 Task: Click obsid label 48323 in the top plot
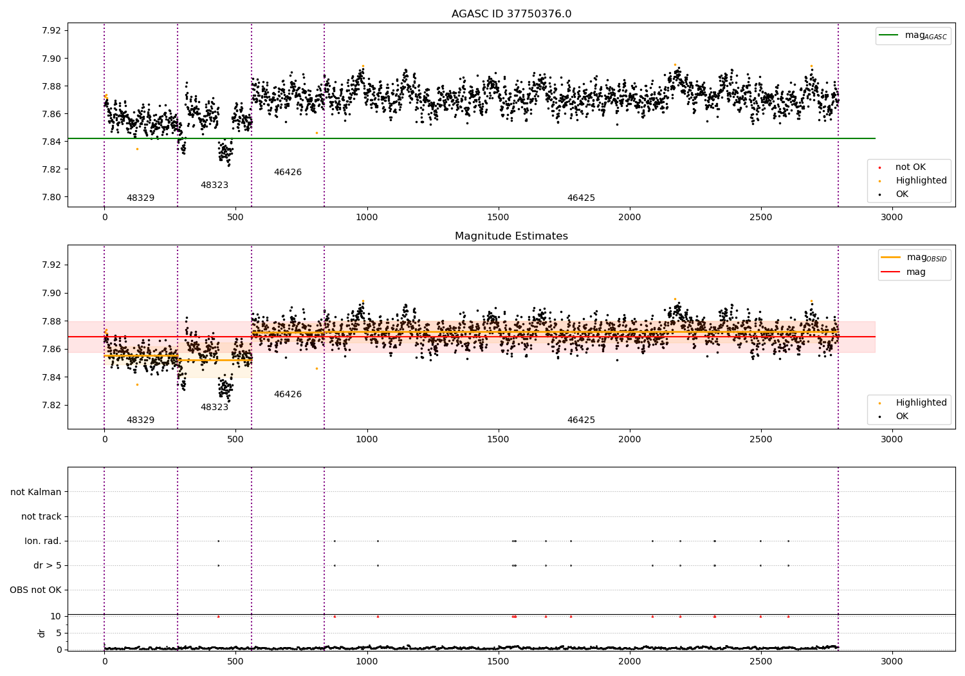(x=214, y=185)
